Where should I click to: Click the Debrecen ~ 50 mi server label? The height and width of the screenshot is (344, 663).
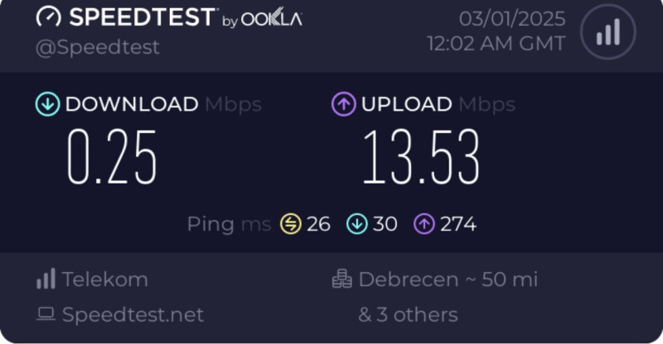pos(448,279)
